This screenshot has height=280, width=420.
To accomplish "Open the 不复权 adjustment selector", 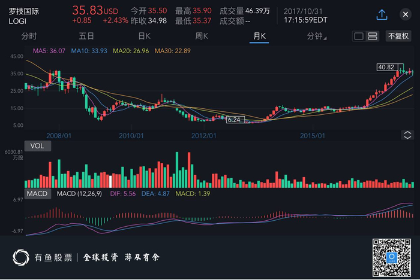I will click(398, 36).
